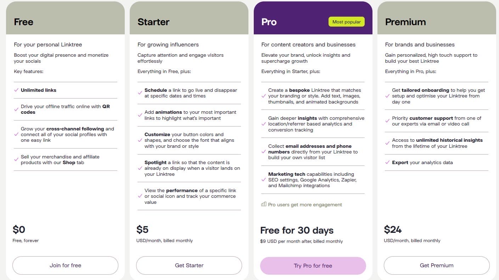499x280 pixels.
Task: Click the checkmark next to "Sell your merchandise"
Action: pyautogui.click(x=16, y=159)
